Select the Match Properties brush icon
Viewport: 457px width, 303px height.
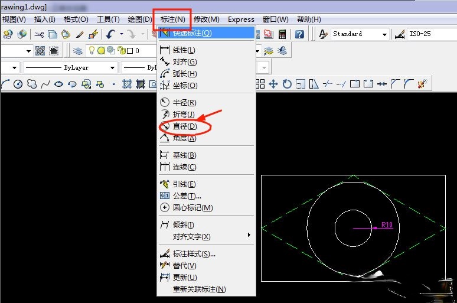(80, 34)
